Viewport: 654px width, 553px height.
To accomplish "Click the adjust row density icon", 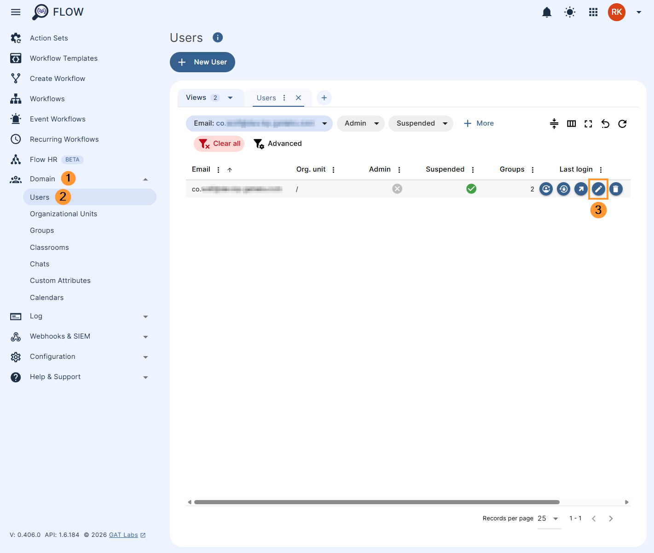I will (x=554, y=123).
